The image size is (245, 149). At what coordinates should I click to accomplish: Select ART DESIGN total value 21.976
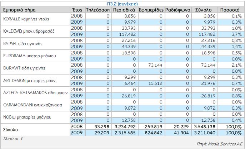point(208,83)
